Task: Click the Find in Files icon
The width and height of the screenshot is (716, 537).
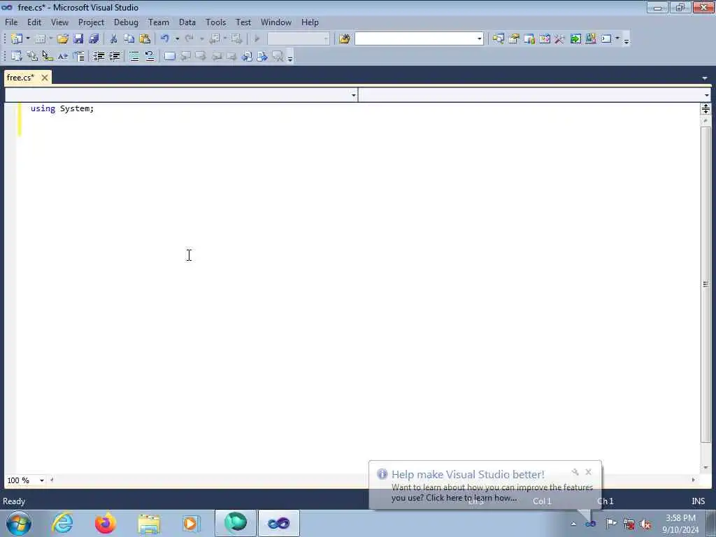Action: click(x=345, y=39)
